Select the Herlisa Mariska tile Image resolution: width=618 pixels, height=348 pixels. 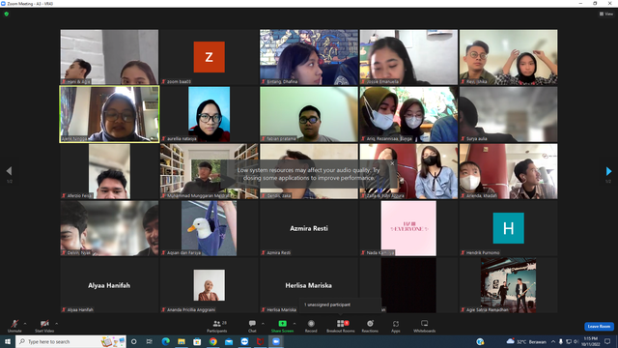[309, 285]
